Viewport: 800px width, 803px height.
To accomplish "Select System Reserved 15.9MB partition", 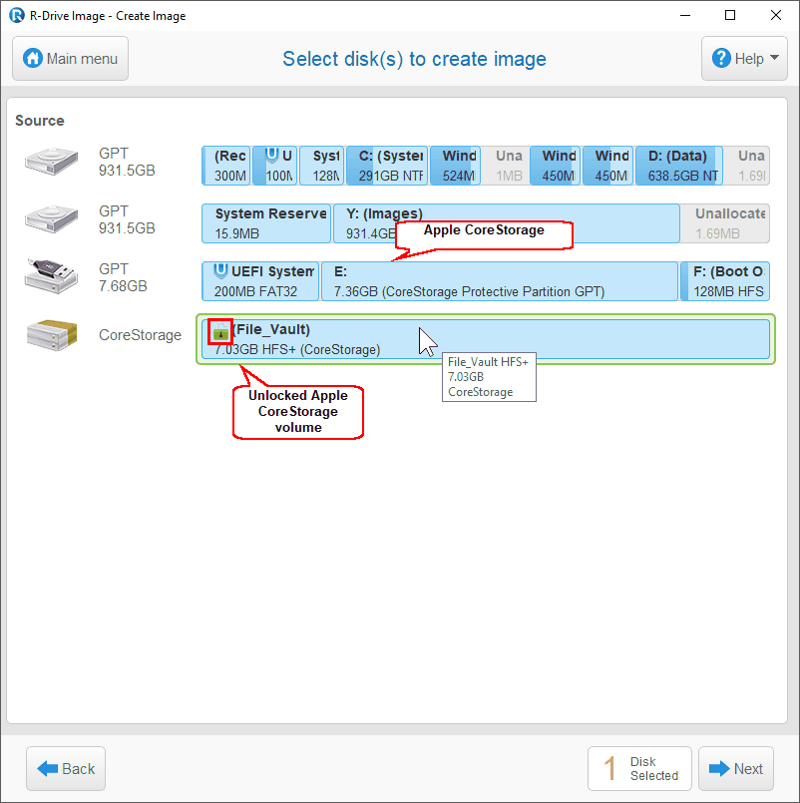I will pos(266,223).
